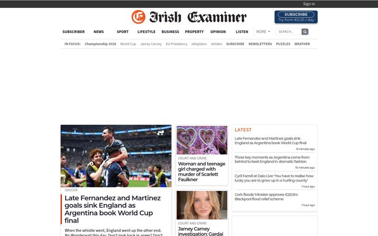The height and width of the screenshot is (236, 378).
Task: Click COURT AND CRIME label above Jamey Carney story
Action: pos(192,223)
